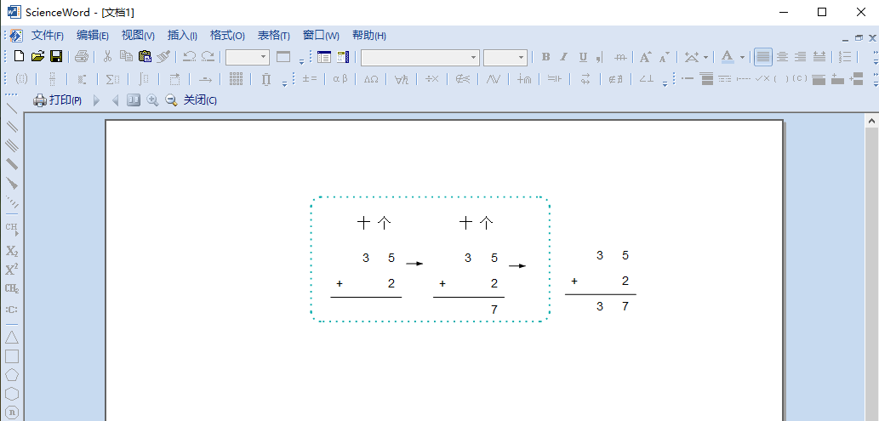The width and height of the screenshot is (879, 421).
Task: Enable justified paragraph alignment
Action: (x=763, y=57)
